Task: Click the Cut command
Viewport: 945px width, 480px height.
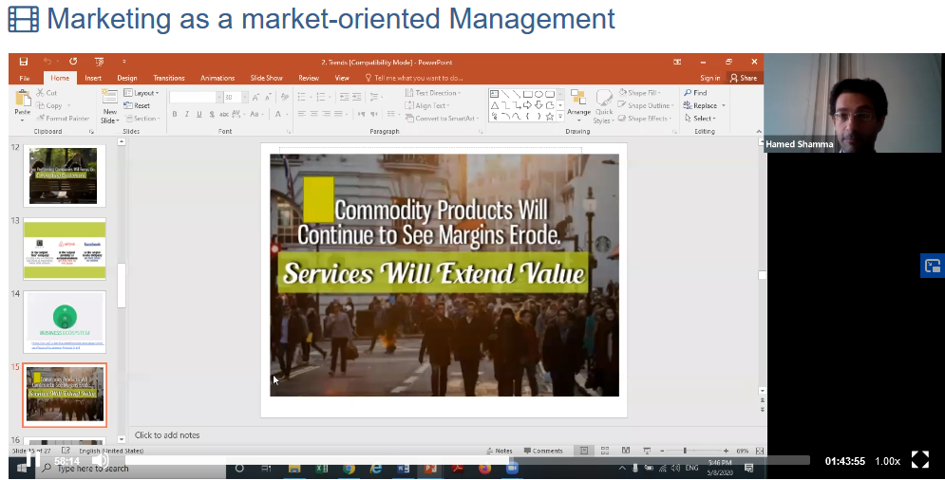Action: coord(47,93)
